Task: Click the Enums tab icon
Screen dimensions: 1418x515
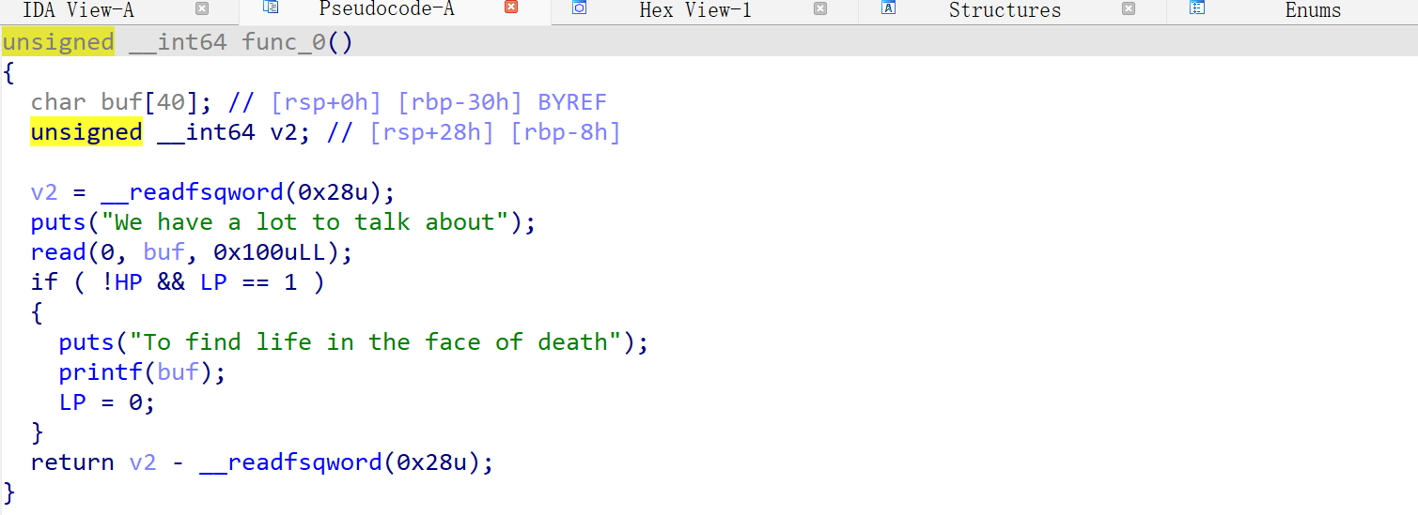Action: pos(1196,8)
